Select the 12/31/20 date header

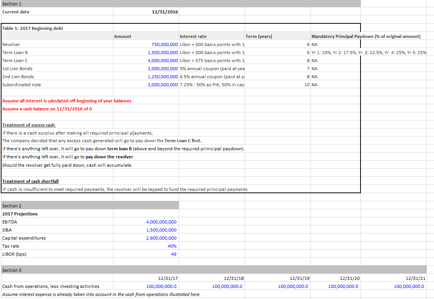[350, 278]
